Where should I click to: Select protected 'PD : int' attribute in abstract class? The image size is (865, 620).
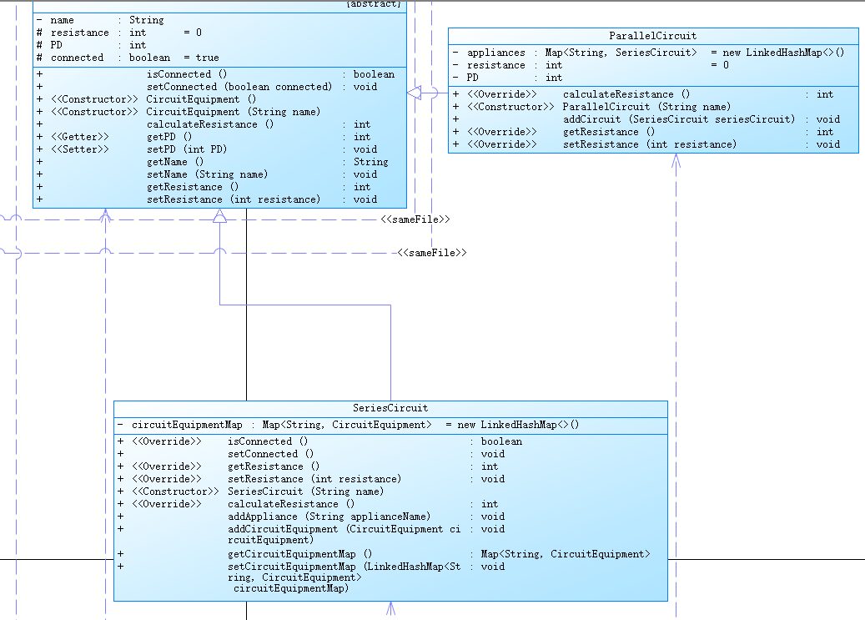pyautogui.click(x=91, y=45)
